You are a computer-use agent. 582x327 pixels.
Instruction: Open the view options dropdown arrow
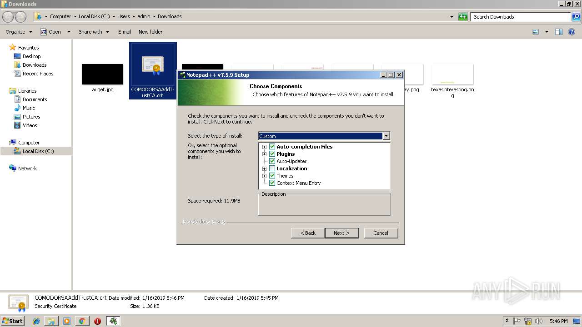tap(547, 32)
